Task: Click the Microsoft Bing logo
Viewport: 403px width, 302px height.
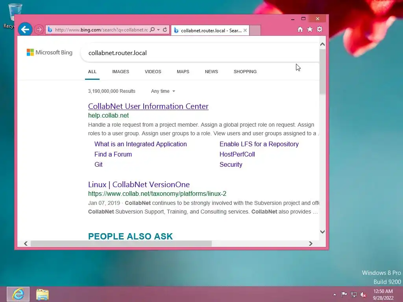Action: coord(50,52)
